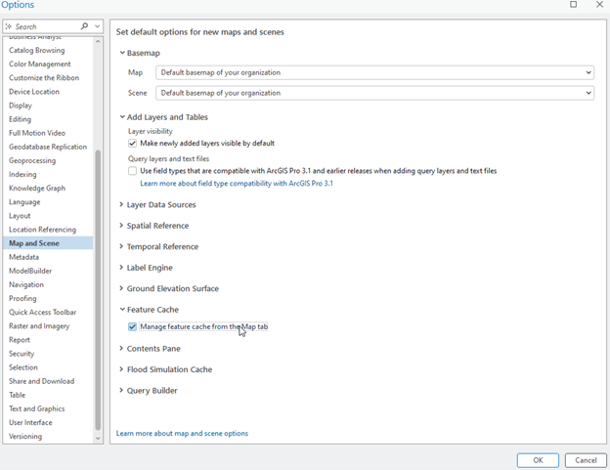The image size is (610, 470).
Task: Open Learn more about map and scene options
Action: [x=182, y=433]
